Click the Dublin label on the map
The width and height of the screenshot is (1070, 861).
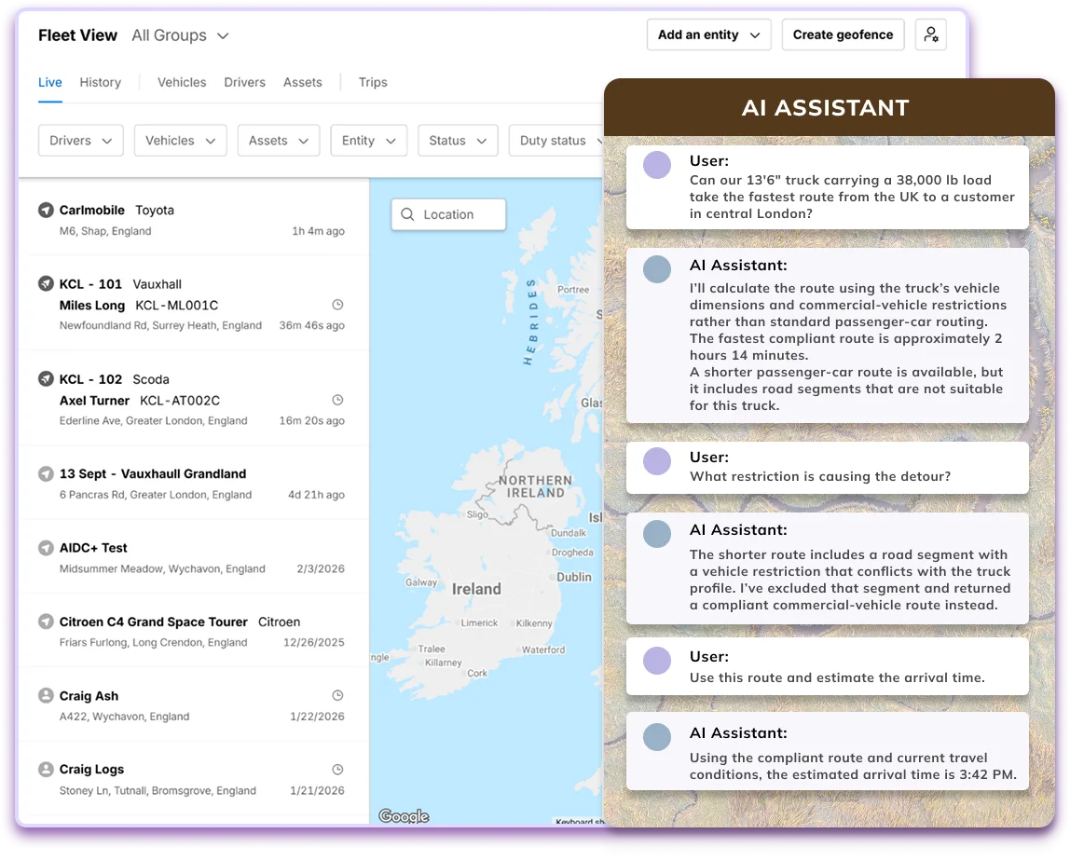tap(574, 577)
